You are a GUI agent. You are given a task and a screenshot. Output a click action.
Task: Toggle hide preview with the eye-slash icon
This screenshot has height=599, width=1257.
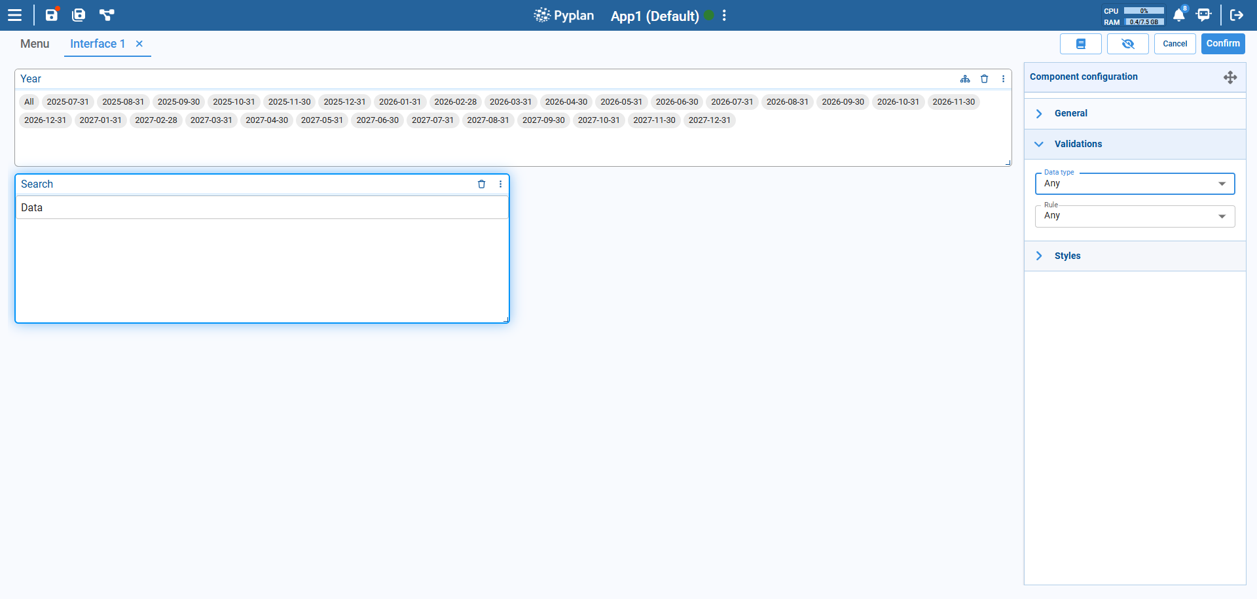[x=1127, y=44]
